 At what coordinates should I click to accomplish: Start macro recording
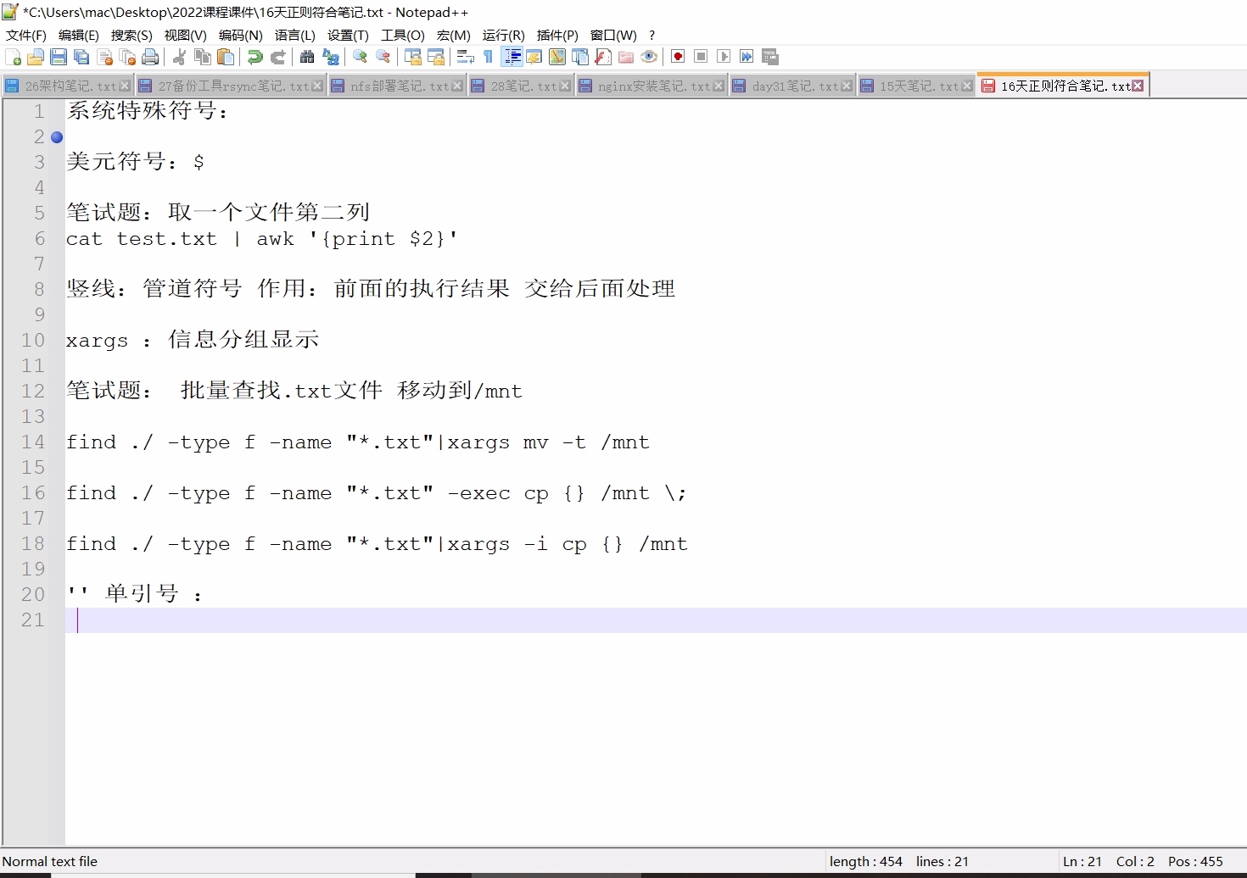[x=677, y=57]
